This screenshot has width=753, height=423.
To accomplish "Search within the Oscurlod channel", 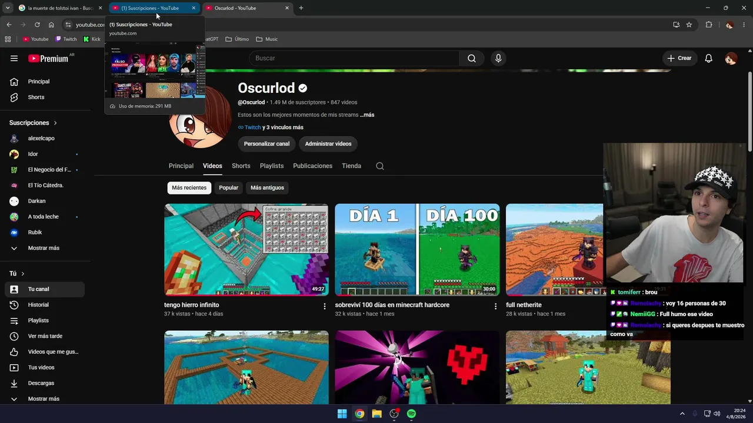I will [x=380, y=166].
